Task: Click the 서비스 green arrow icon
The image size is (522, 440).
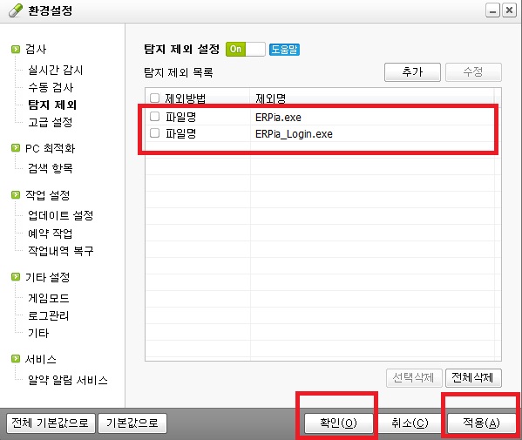Action: click(x=16, y=358)
